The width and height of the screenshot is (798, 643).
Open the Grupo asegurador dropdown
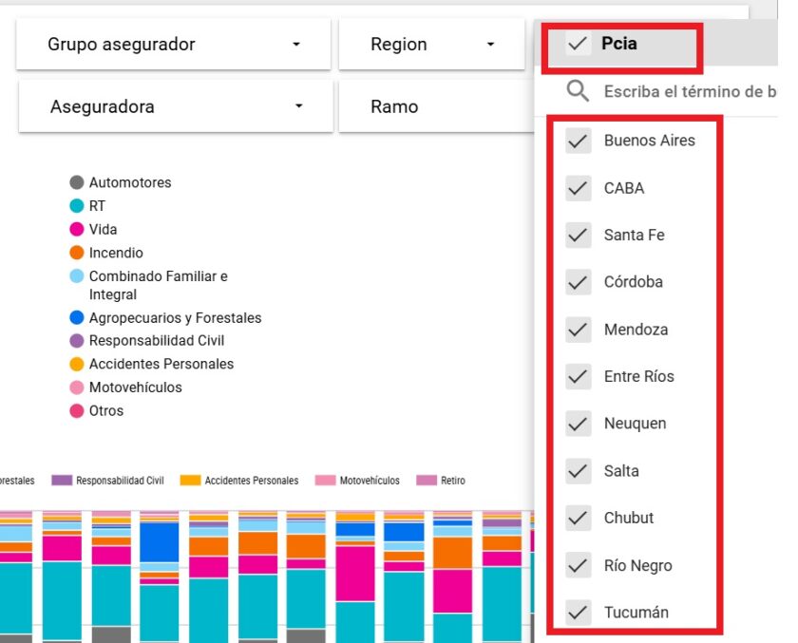tap(174, 45)
